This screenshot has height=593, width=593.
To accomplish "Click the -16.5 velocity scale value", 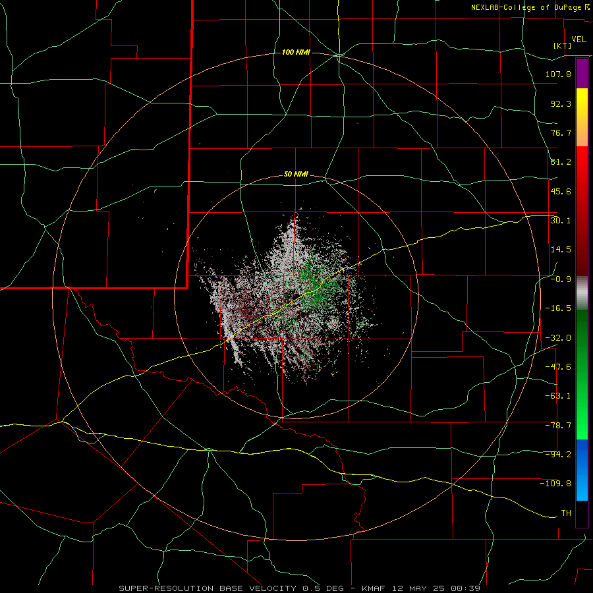I will (x=558, y=308).
